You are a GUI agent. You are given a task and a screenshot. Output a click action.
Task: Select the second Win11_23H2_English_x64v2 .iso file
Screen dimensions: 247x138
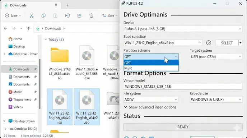pyautogui.click(x=87, y=107)
